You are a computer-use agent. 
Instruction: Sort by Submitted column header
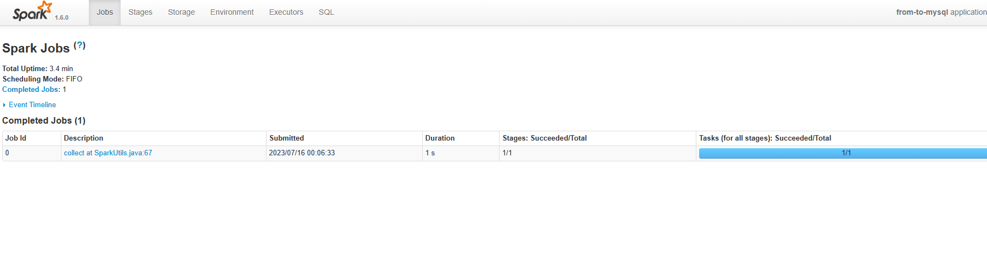click(287, 138)
